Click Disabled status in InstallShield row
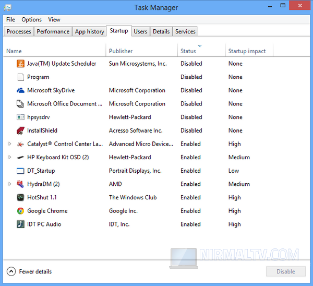 (191, 130)
